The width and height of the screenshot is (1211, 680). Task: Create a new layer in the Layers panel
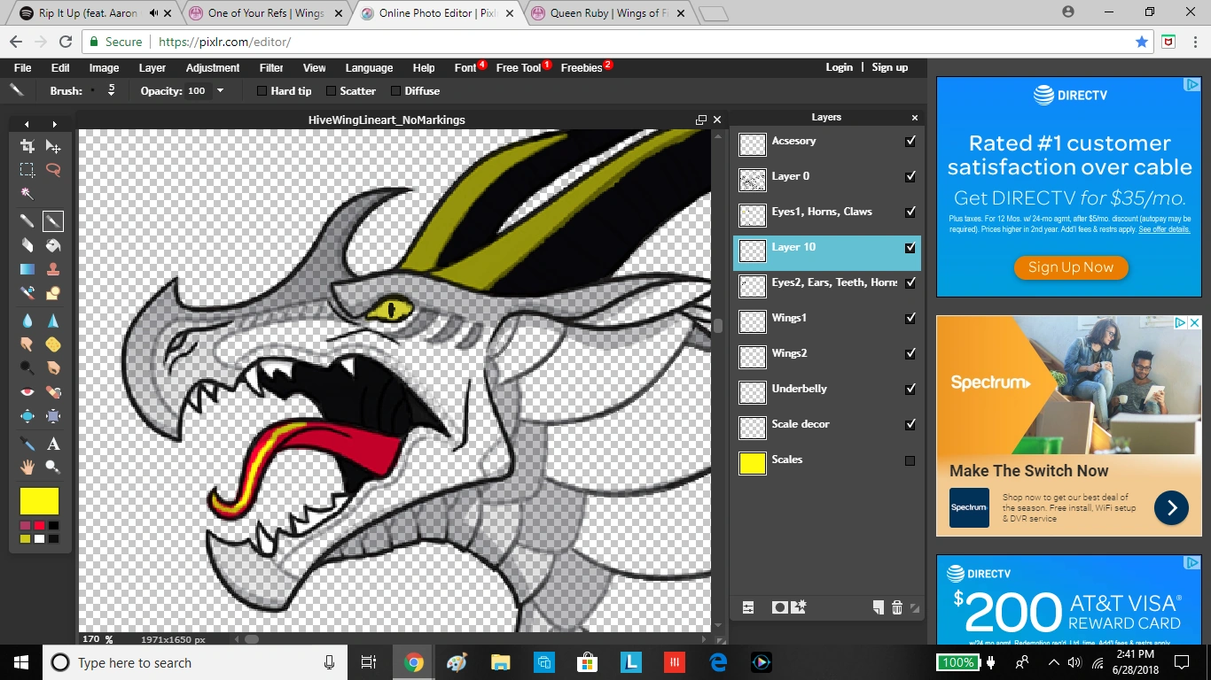878,607
